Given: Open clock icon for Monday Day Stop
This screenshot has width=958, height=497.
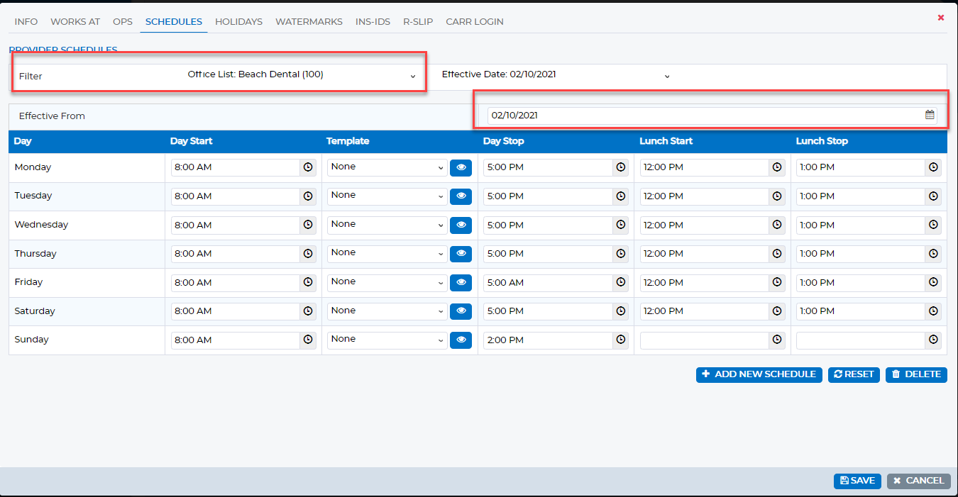Looking at the screenshot, I should [x=621, y=167].
